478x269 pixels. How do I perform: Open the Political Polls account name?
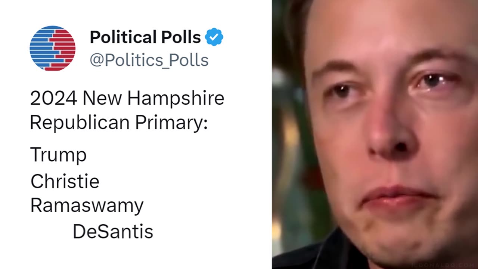145,37
